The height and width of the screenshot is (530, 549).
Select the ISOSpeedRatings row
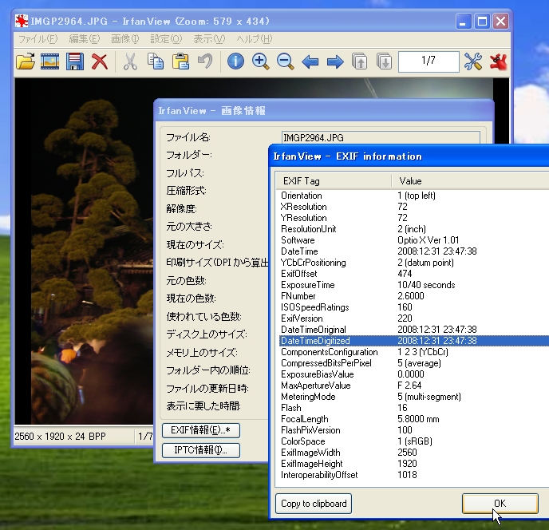[x=414, y=307]
